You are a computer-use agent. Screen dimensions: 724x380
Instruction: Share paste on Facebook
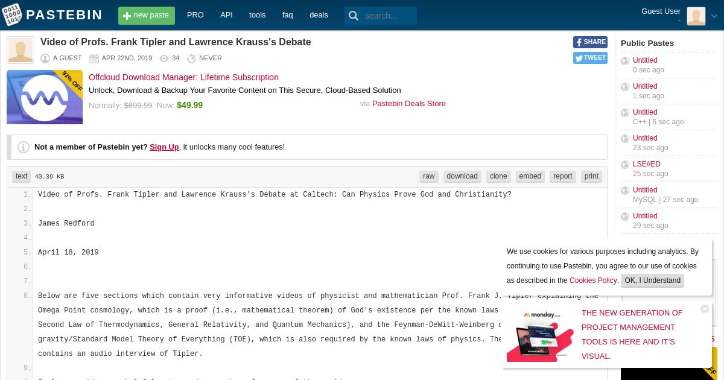pyautogui.click(x=590, y=42)
